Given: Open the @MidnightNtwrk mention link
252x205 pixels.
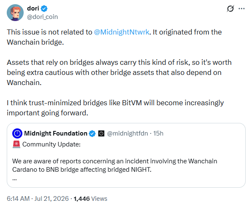Looking at the screenshot, I should pyautogui.click(x=122, y=32).
